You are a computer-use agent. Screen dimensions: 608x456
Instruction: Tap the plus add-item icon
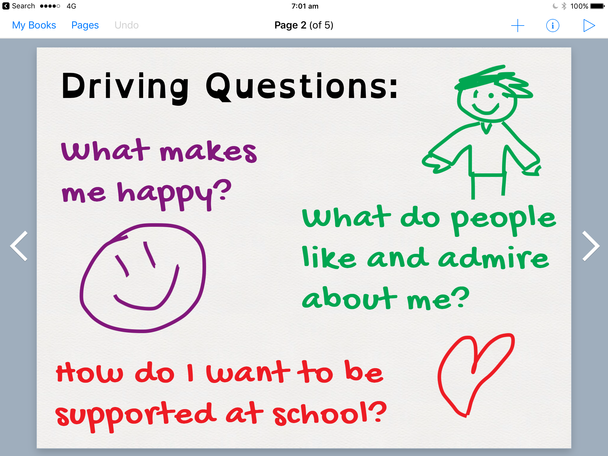[x=517, y=26]
